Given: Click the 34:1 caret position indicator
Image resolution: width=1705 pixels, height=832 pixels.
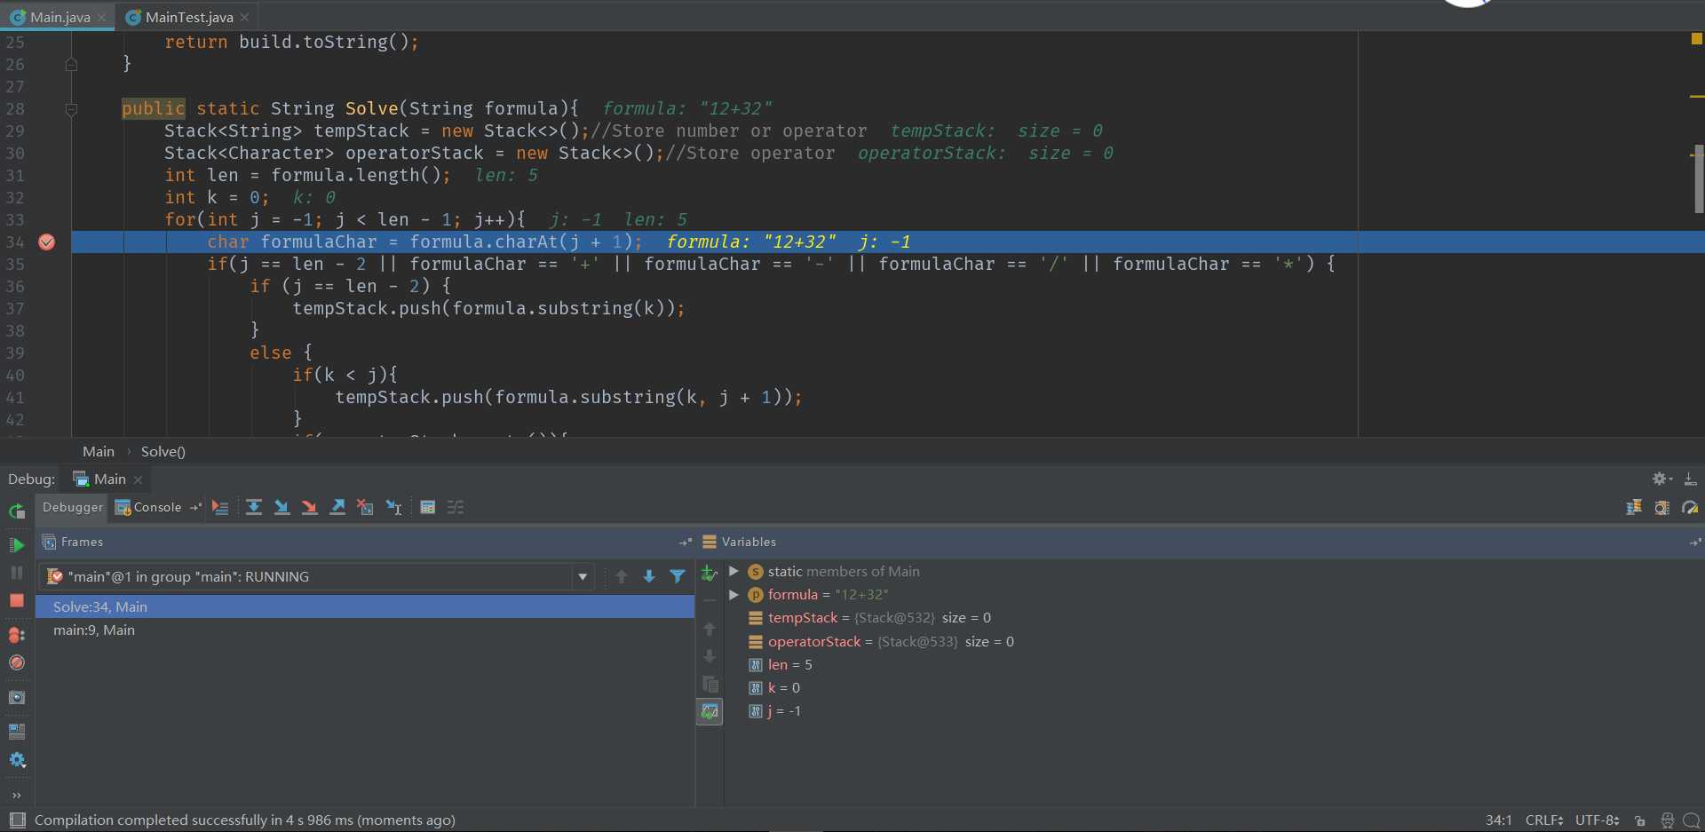Looking at the screenshot, I should coord(1499,820).
